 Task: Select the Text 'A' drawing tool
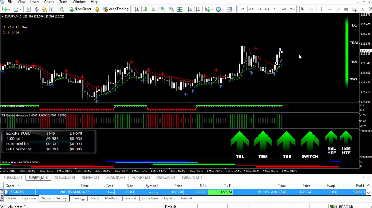pyautogui.click(x=363, y=9)
